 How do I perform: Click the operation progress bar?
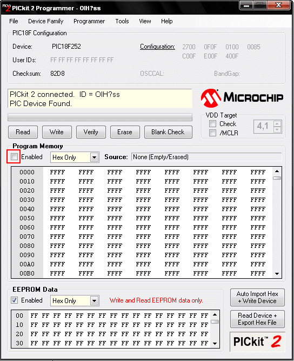pos(100,117)
